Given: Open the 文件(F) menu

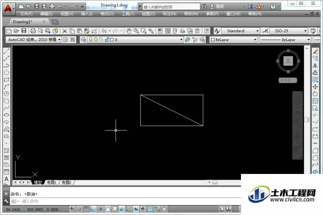Looking at the screenshot, I should 26,14.
